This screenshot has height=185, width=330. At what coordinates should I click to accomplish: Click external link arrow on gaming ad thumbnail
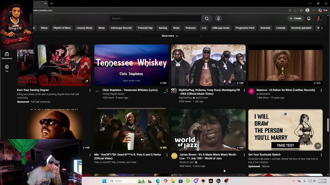click(x=87, y=81)
